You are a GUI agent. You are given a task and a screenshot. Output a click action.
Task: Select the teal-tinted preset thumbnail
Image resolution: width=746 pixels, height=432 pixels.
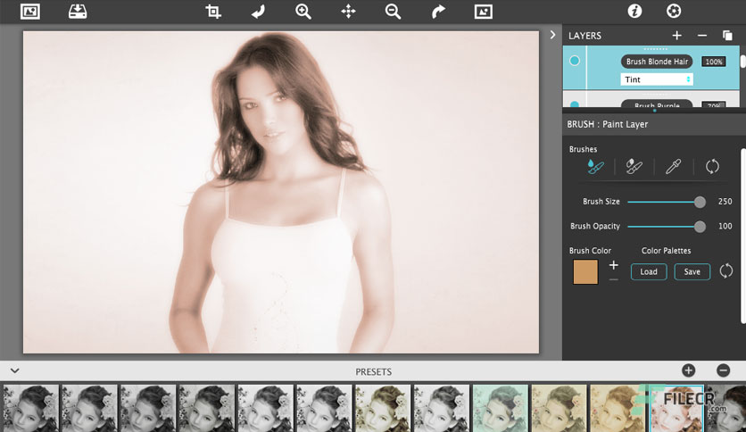click(x=500, y=408)
